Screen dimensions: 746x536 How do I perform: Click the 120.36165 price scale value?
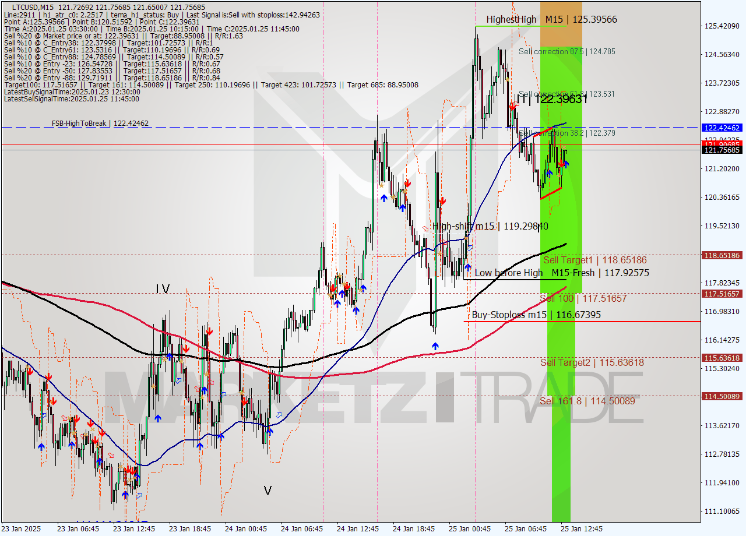(x=722, y=197)
